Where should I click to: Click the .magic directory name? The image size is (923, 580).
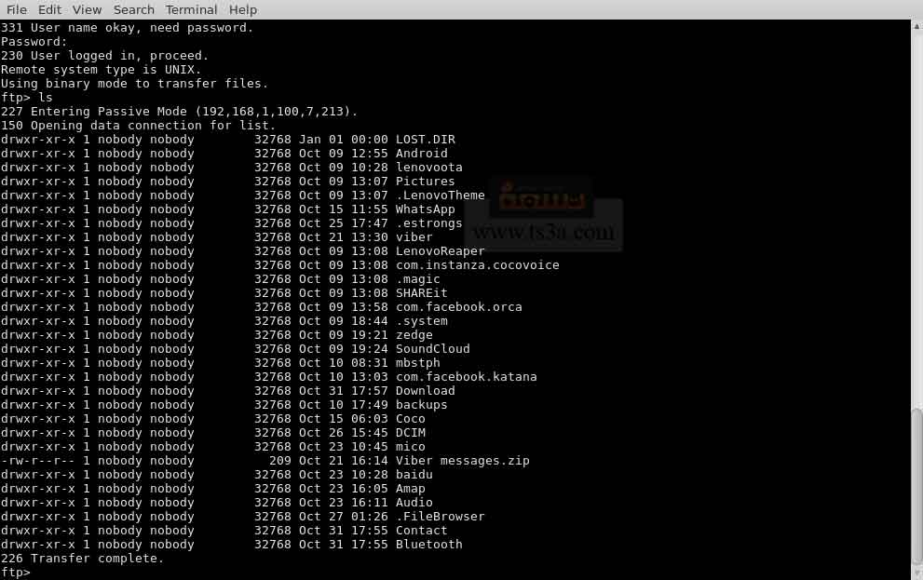pos(418,279)
